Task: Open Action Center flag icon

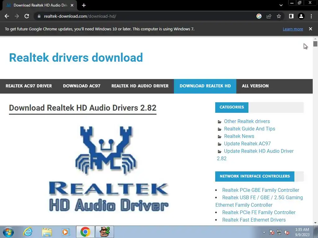Action: [272, 232]
